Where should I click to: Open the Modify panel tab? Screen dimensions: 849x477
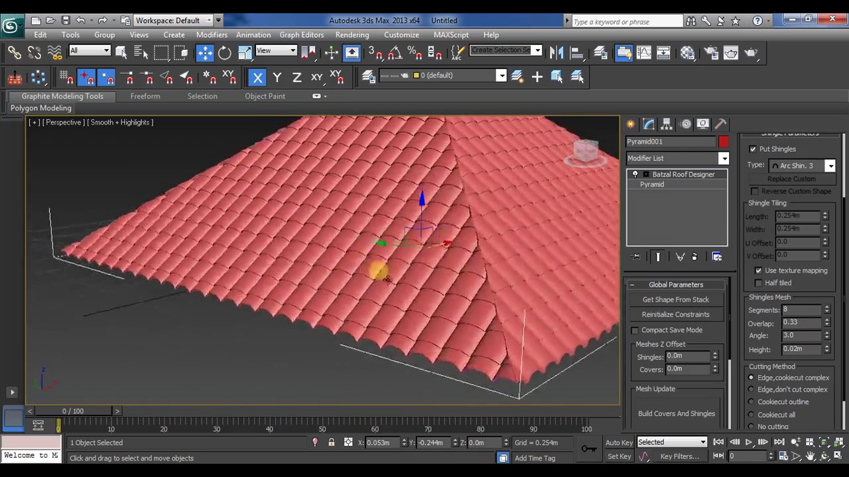[649, 124]
